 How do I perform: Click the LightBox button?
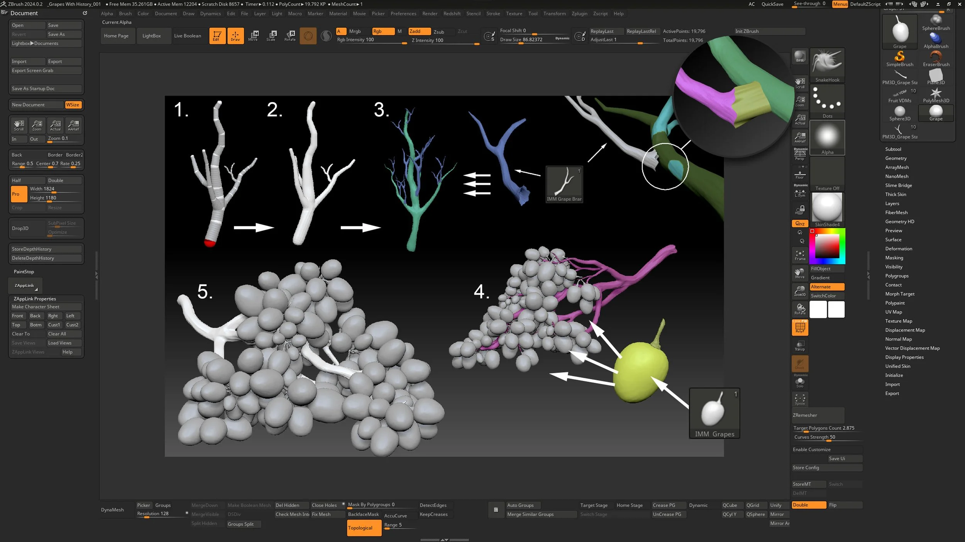pyautogui.click(x=151, y=36)
